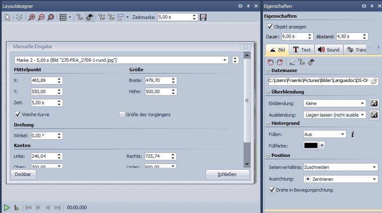Open the Füllfarbe black color swatch
382x213 pixels.
tap(311, 145)
